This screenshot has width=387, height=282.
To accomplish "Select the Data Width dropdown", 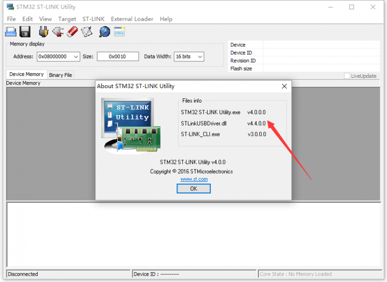I will click(189, 56).
